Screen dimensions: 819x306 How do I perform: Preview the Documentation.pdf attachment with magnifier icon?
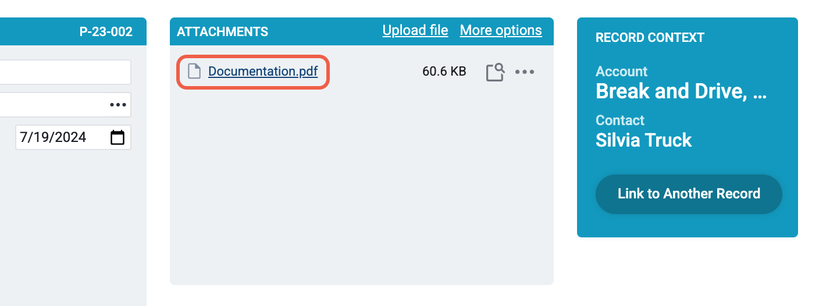[495, 72]
